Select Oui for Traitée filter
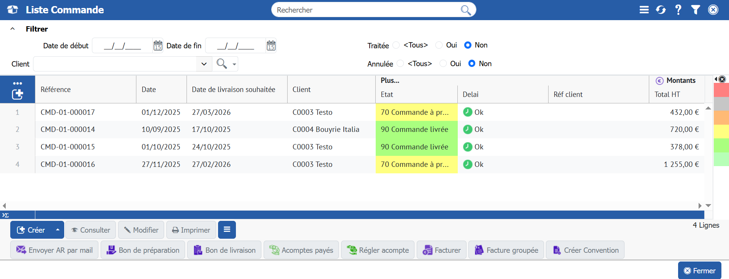The image size is (729, 279). point(439,45)
